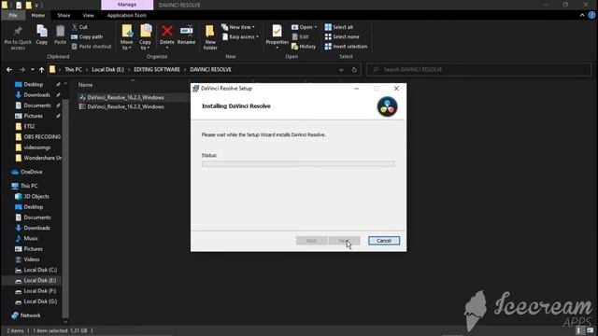Click the Copy ribbon icon
598x336 pixels.
coord(41,35)
